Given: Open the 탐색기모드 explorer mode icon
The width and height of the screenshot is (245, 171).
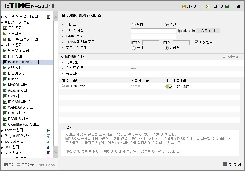Looking at the screenshot, I should pyautogui.click(x=184, y=7).
